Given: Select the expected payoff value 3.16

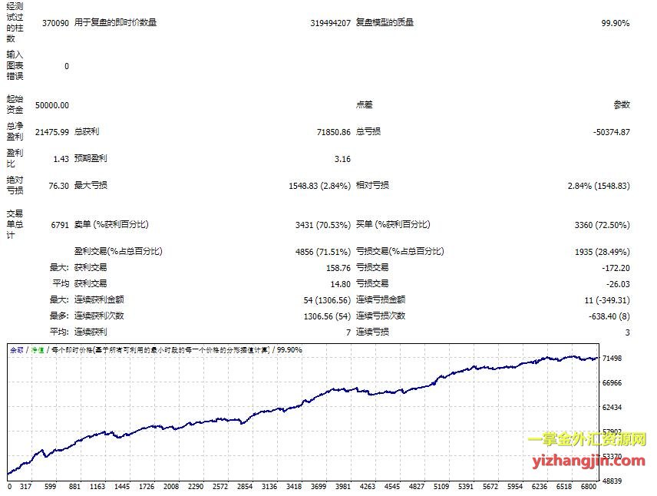Looking at the screenshot, I should (x=342, y=159).
